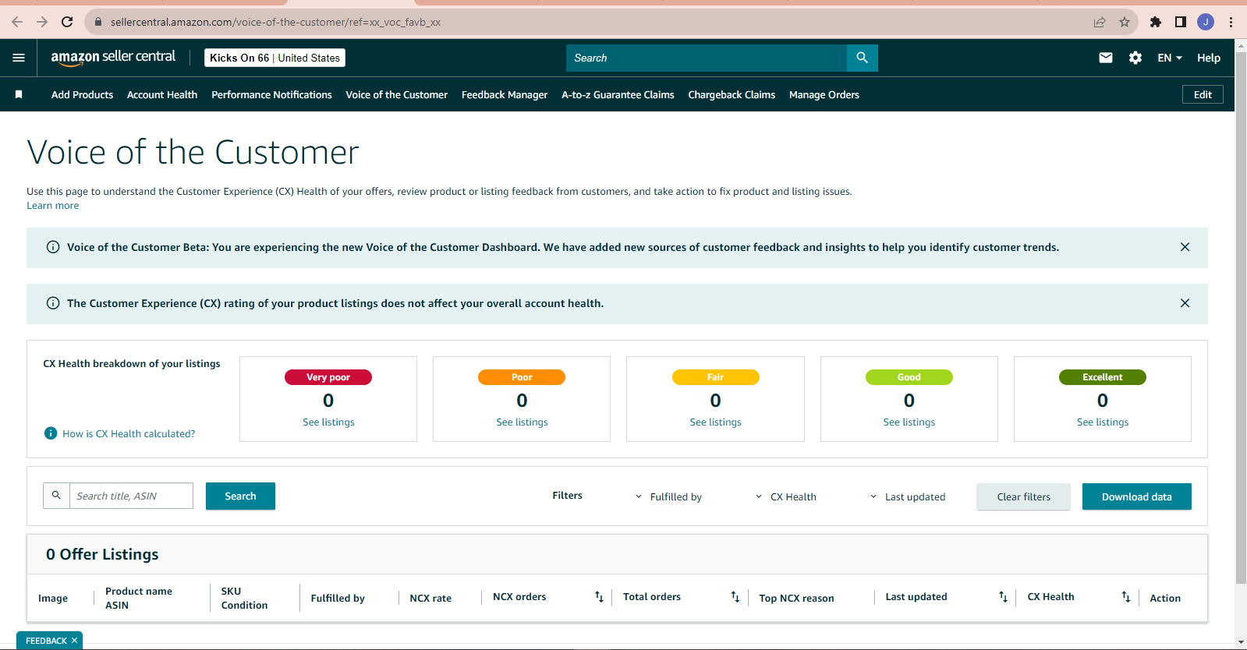Image resolution: width=1247 pixels, height=650 pixels.
Task: Open Feedback Manager
Action: (505, 94)
